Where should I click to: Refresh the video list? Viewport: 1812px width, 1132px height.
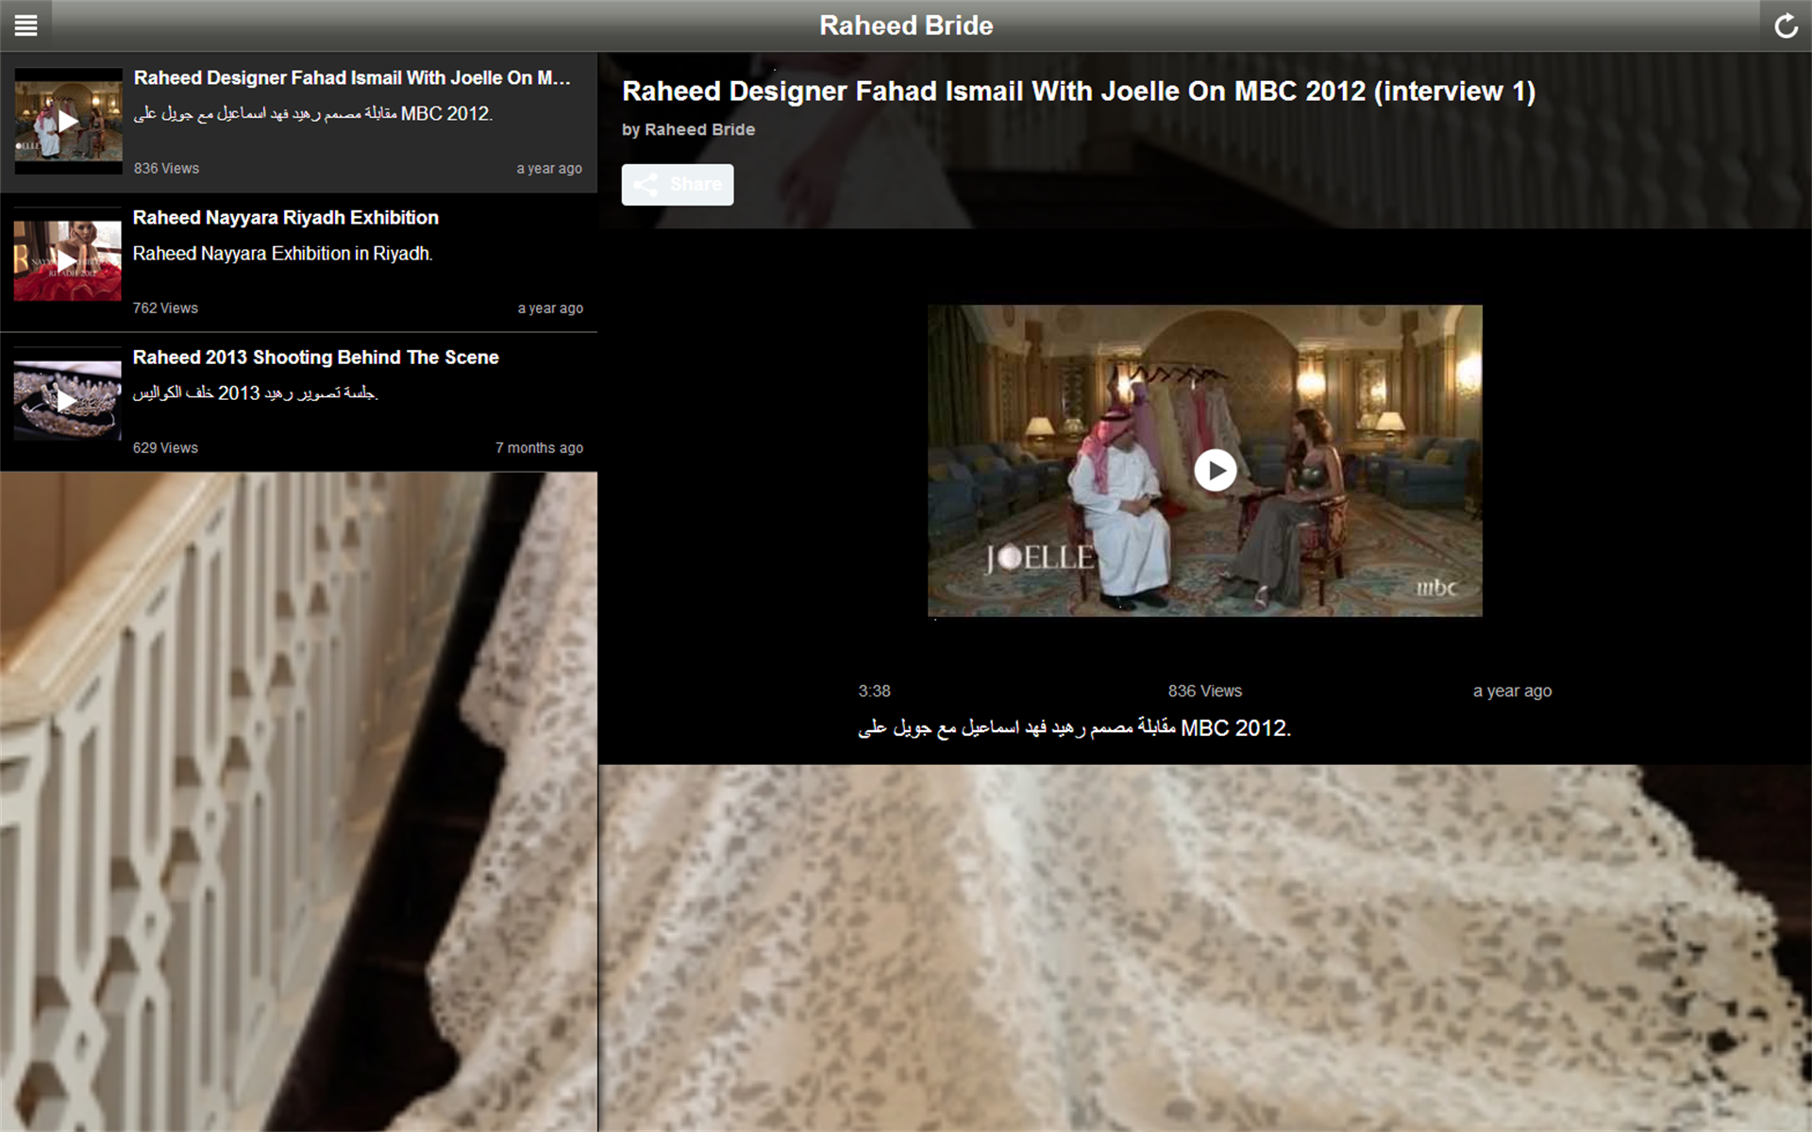click(x=1787, y=25)
